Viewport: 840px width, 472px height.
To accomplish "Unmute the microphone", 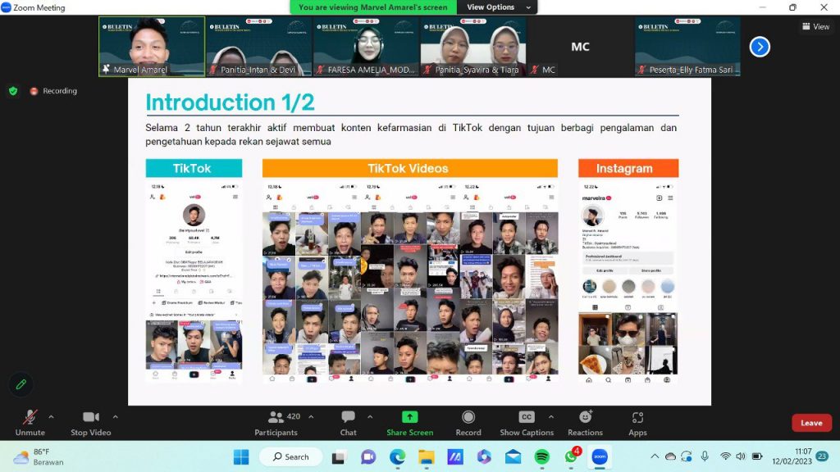I will pyautogui.click(x=30, y=423).
